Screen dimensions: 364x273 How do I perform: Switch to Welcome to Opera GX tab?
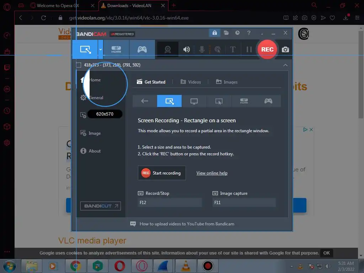point(58,6)
